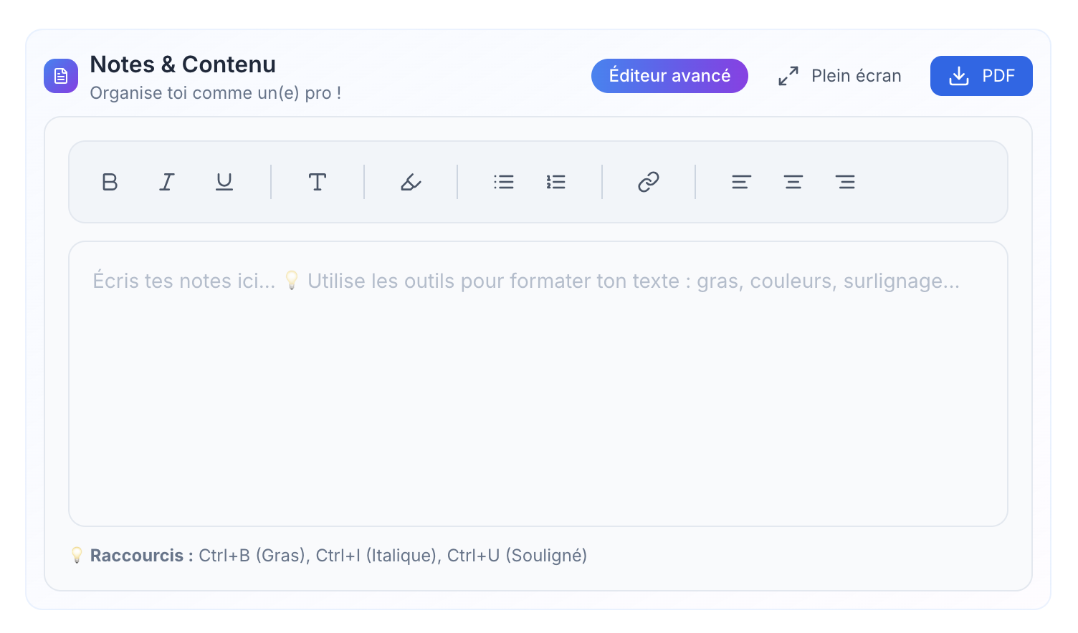
Task: Align text to the right
Action: coord(846,182)
